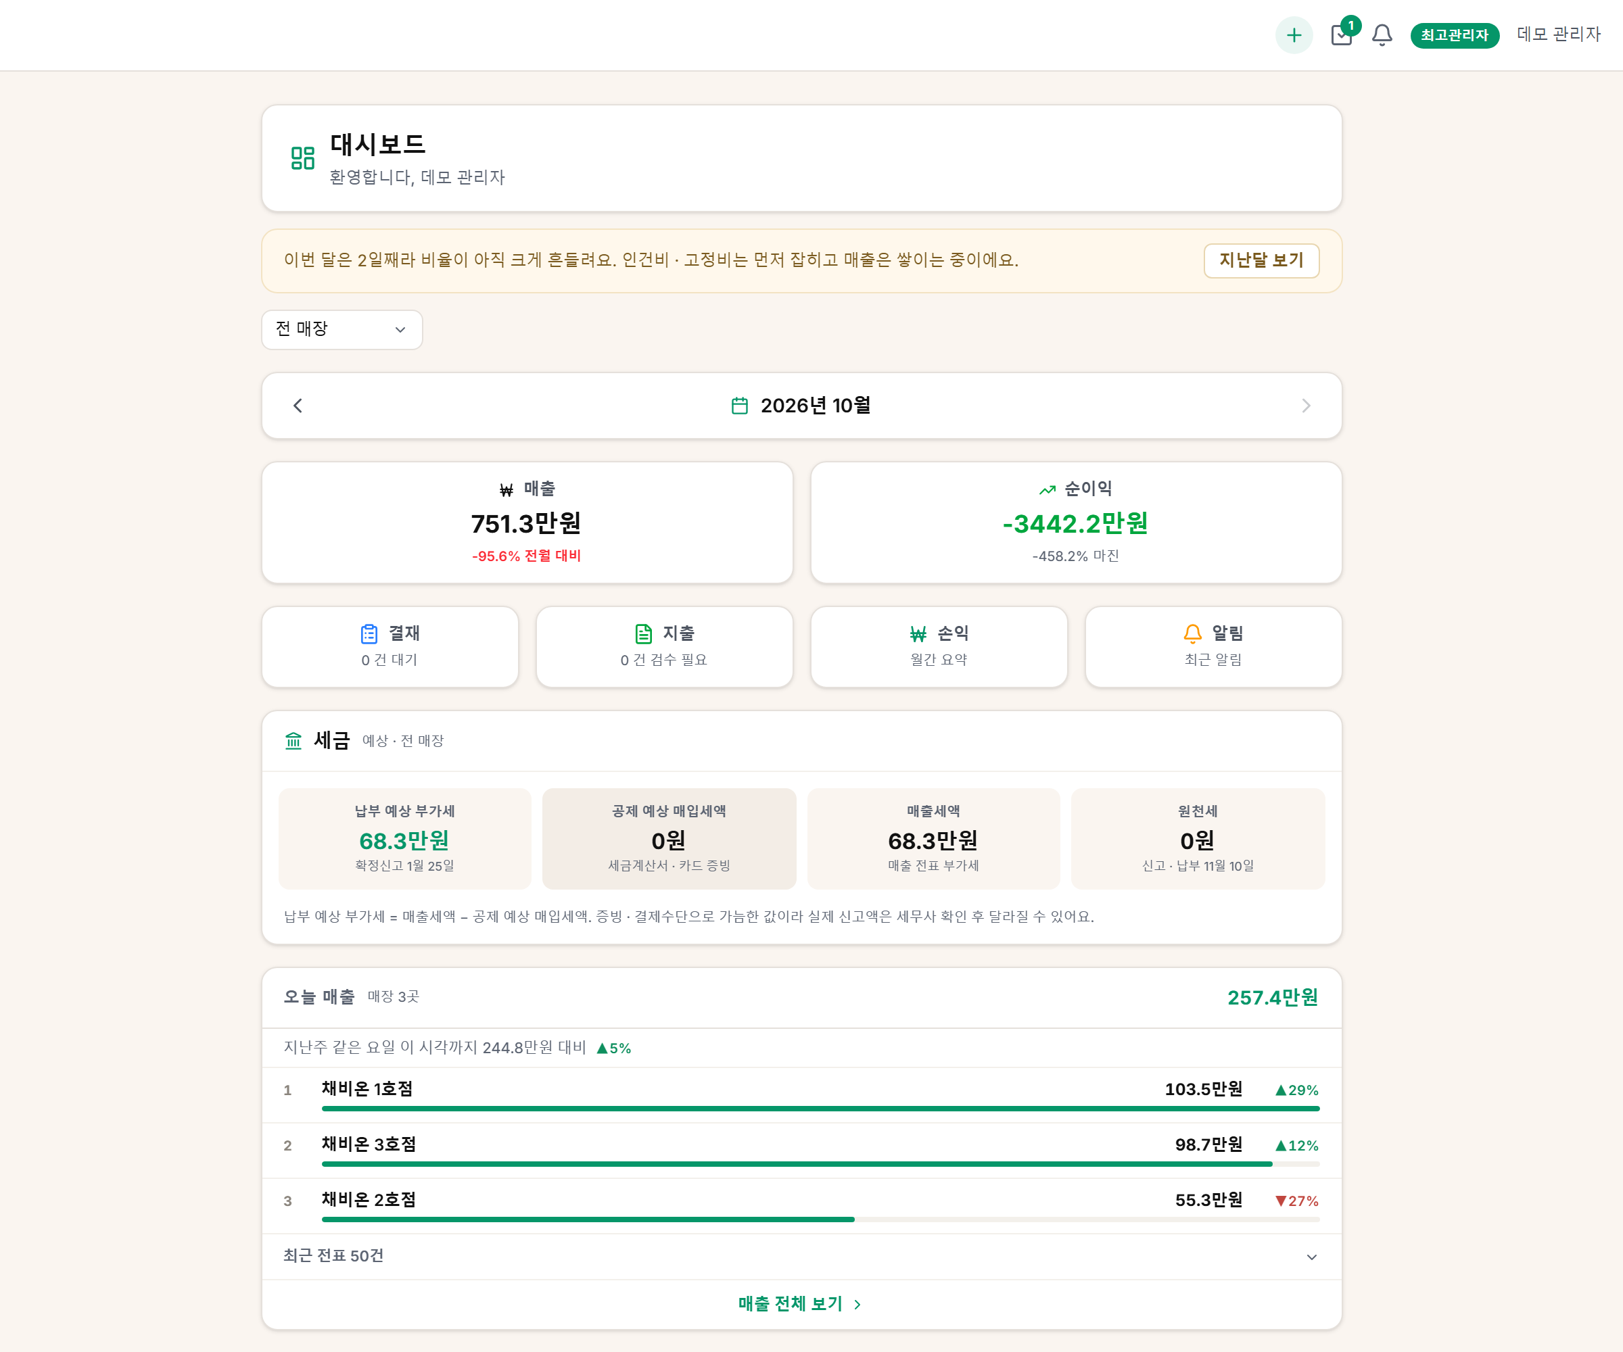
Task: Click the won icon beside 매출
Action: (x=507, y=490)
